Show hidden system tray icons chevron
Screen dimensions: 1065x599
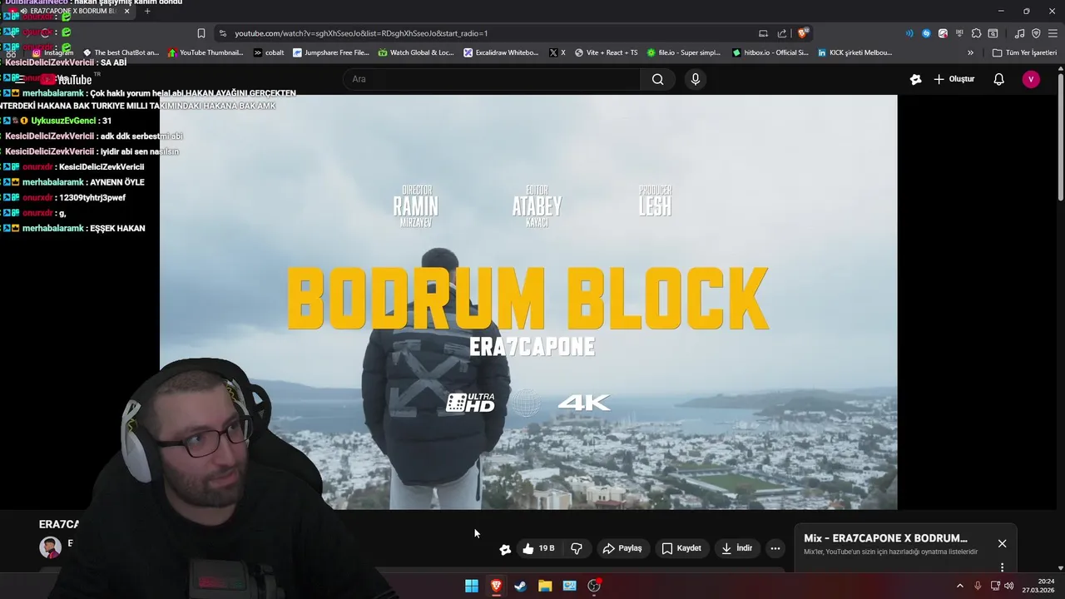959,586
